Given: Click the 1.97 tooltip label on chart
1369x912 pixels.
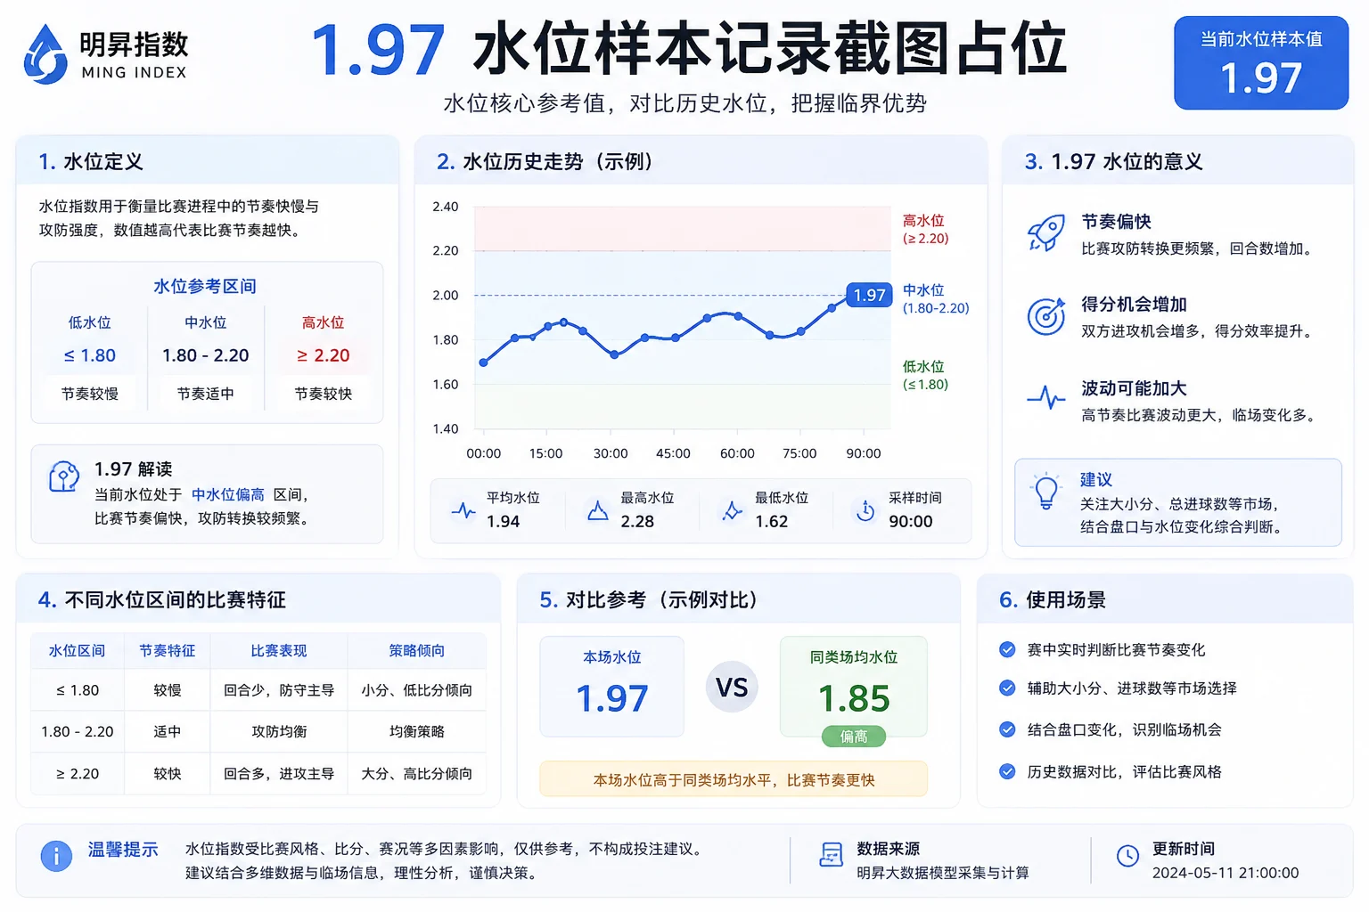Looking at the screenshot, I should 869,295.
